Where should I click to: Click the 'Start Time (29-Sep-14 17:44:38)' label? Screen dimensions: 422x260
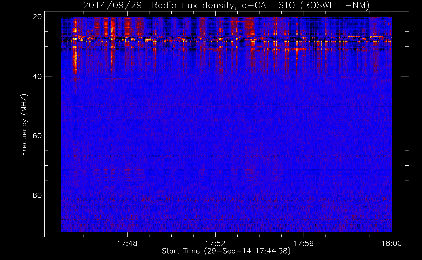(226, 251)
